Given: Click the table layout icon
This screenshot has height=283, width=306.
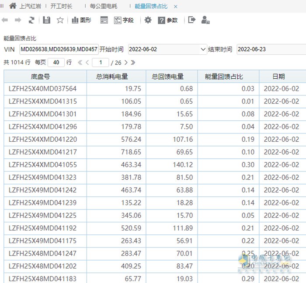Looking at the screenshot, I should pos(104,20).
